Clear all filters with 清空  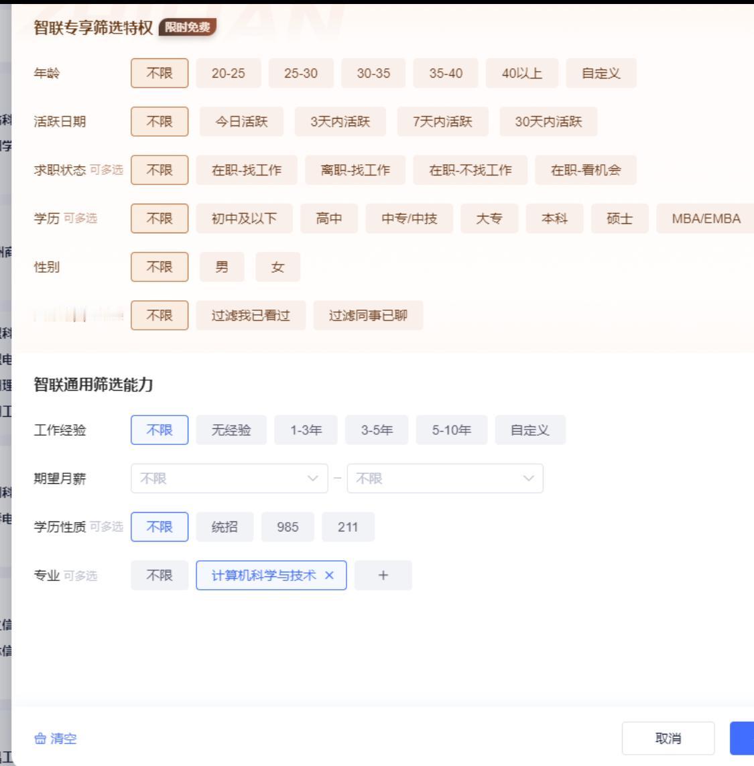(x=56, y=738)
